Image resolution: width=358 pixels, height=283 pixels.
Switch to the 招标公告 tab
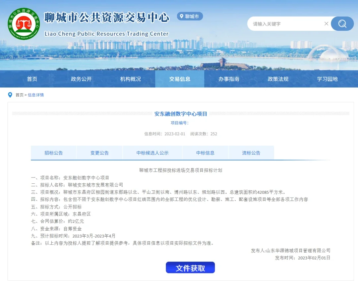[54, 153]
